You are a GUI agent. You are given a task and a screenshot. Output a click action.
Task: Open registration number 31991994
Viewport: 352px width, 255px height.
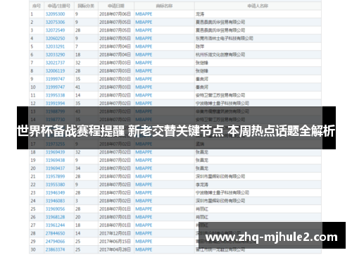pyautogui.click(x=55, y=104)
